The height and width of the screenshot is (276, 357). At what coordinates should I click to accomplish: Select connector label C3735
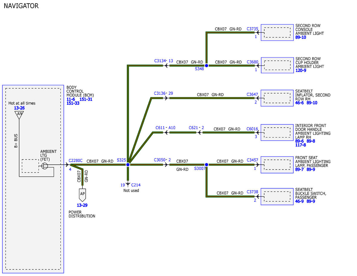(x=252, y=29)
